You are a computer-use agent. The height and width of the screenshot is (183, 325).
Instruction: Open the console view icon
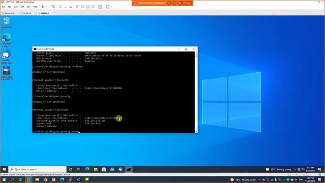101,7
